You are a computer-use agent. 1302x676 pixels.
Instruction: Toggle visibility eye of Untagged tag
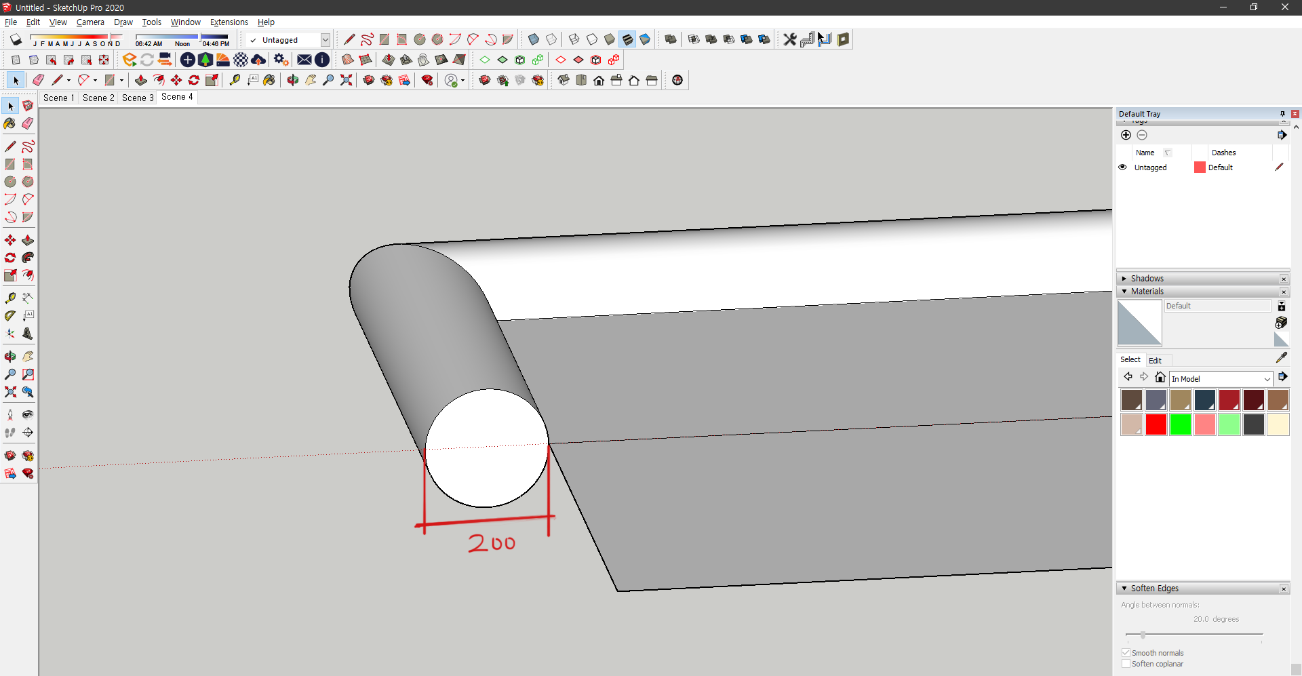[x=1122, y=167]
